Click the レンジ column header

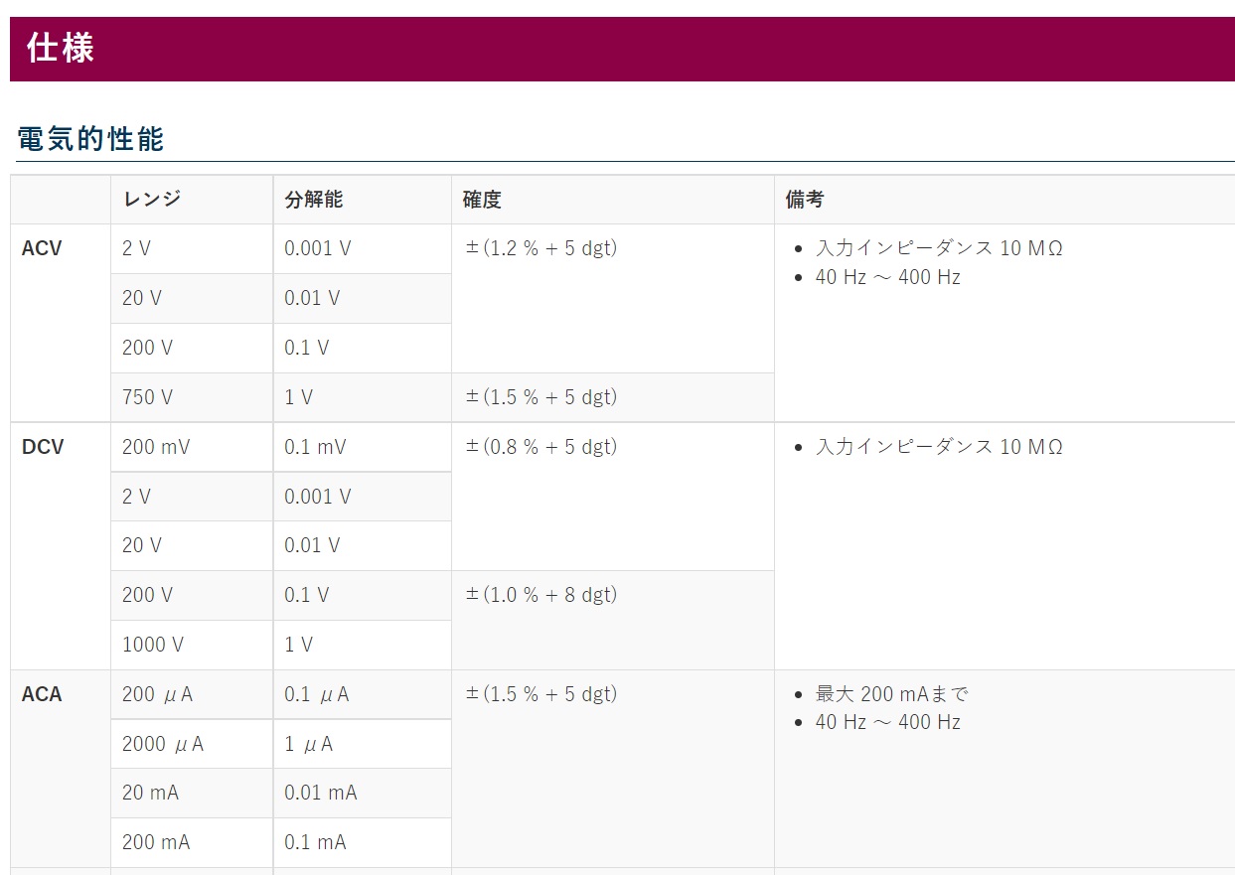[152, 200]
